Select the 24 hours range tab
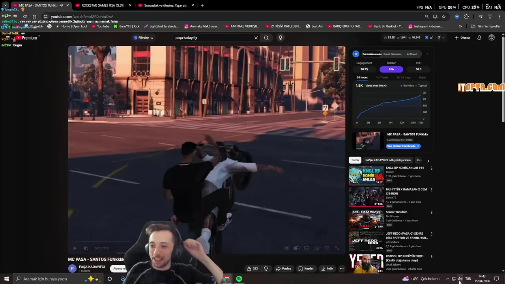The image size is (505, 284). pyautogui.click(x=362, y=77)
